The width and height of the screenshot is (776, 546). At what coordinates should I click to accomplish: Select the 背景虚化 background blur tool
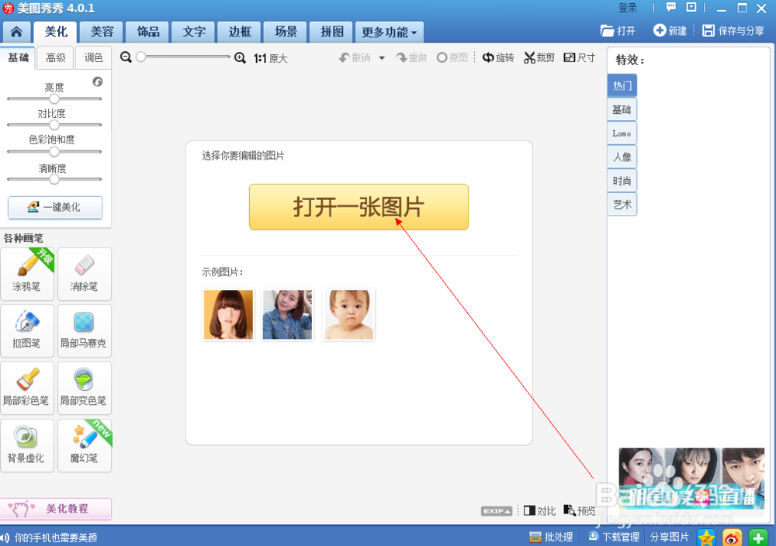point(28,445)
